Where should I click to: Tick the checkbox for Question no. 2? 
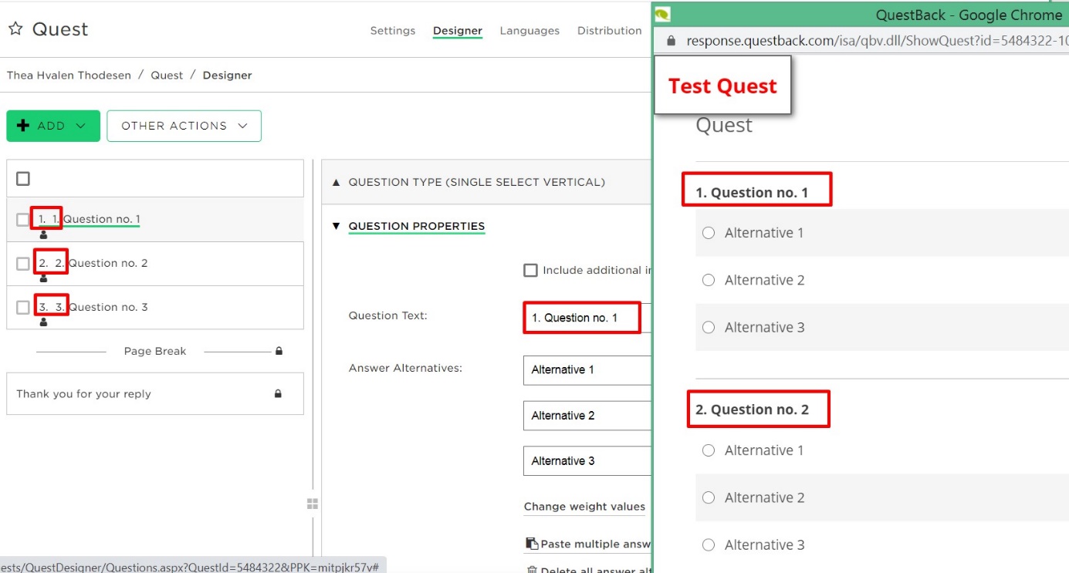pos(22,264)
